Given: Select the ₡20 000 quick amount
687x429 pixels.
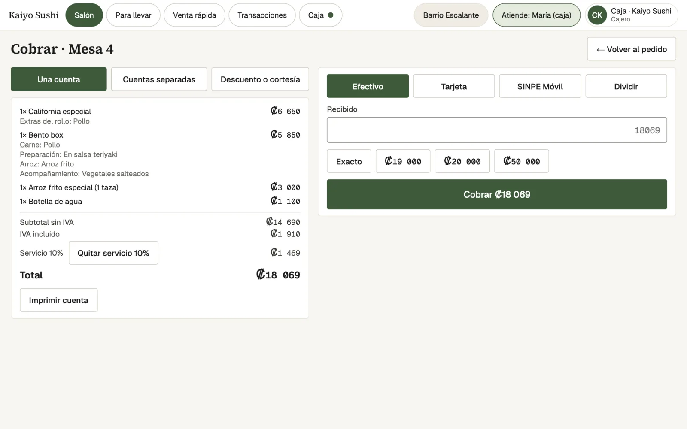Looking at the screenshot, I should tap(462, 161).
